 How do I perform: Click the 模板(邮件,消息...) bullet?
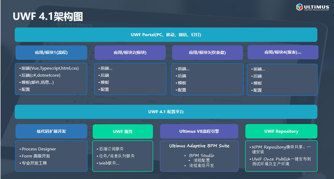[x=37, y=82]
